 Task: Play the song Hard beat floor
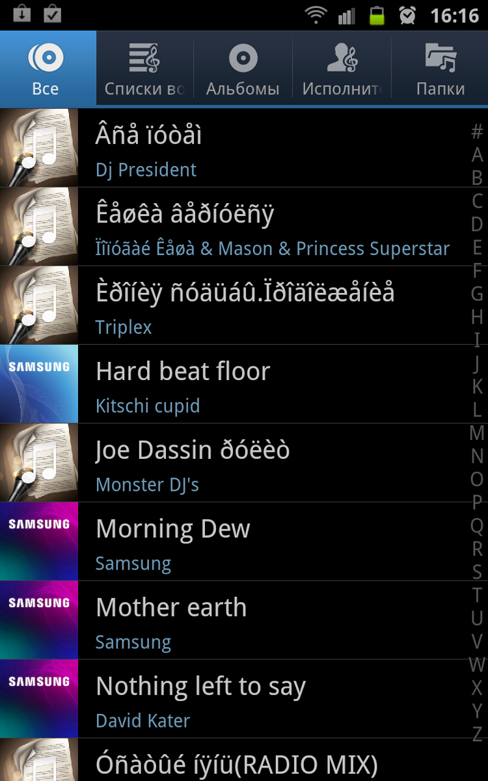tap(244, 384)
